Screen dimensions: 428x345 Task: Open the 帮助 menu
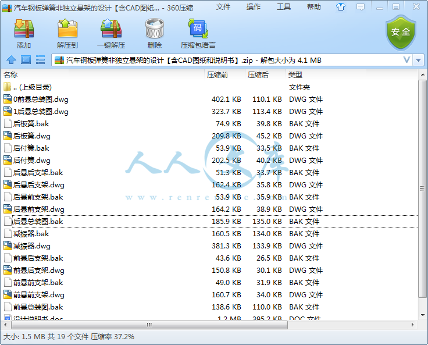point(314,7)
